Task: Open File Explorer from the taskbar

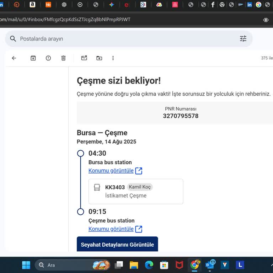Action: pos(134,265)
